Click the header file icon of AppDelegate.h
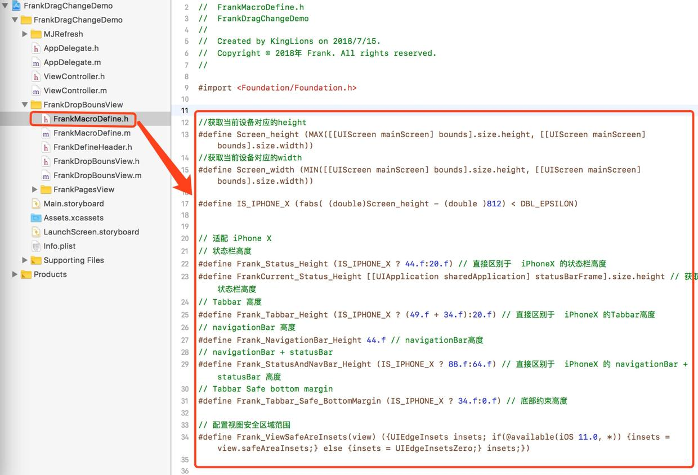Screen dimensions: 698x475 pos(36,48)
